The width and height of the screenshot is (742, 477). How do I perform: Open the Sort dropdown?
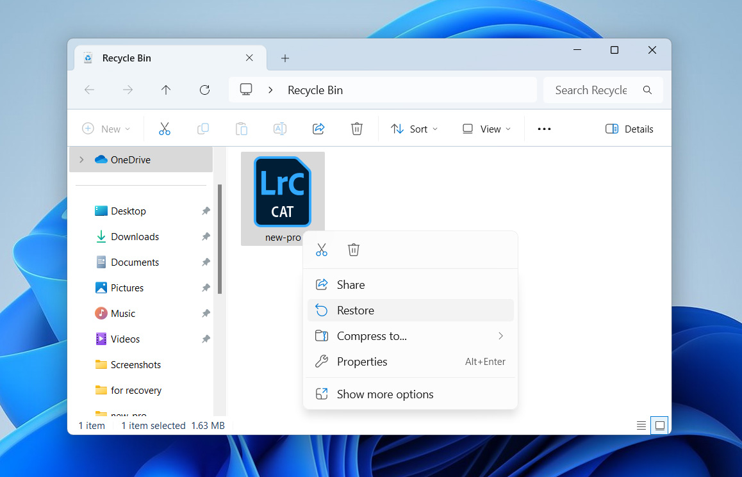click(x=414, y=129)
